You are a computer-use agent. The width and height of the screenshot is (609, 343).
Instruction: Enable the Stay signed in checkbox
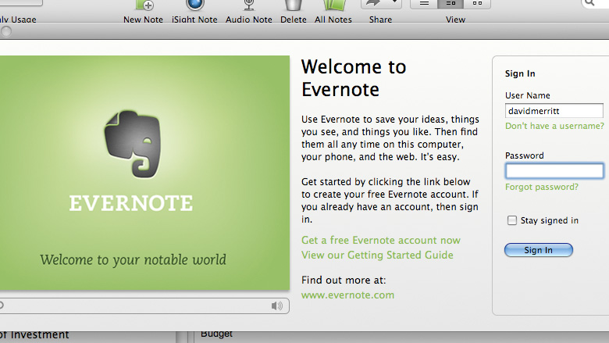[x=512, y=220]
